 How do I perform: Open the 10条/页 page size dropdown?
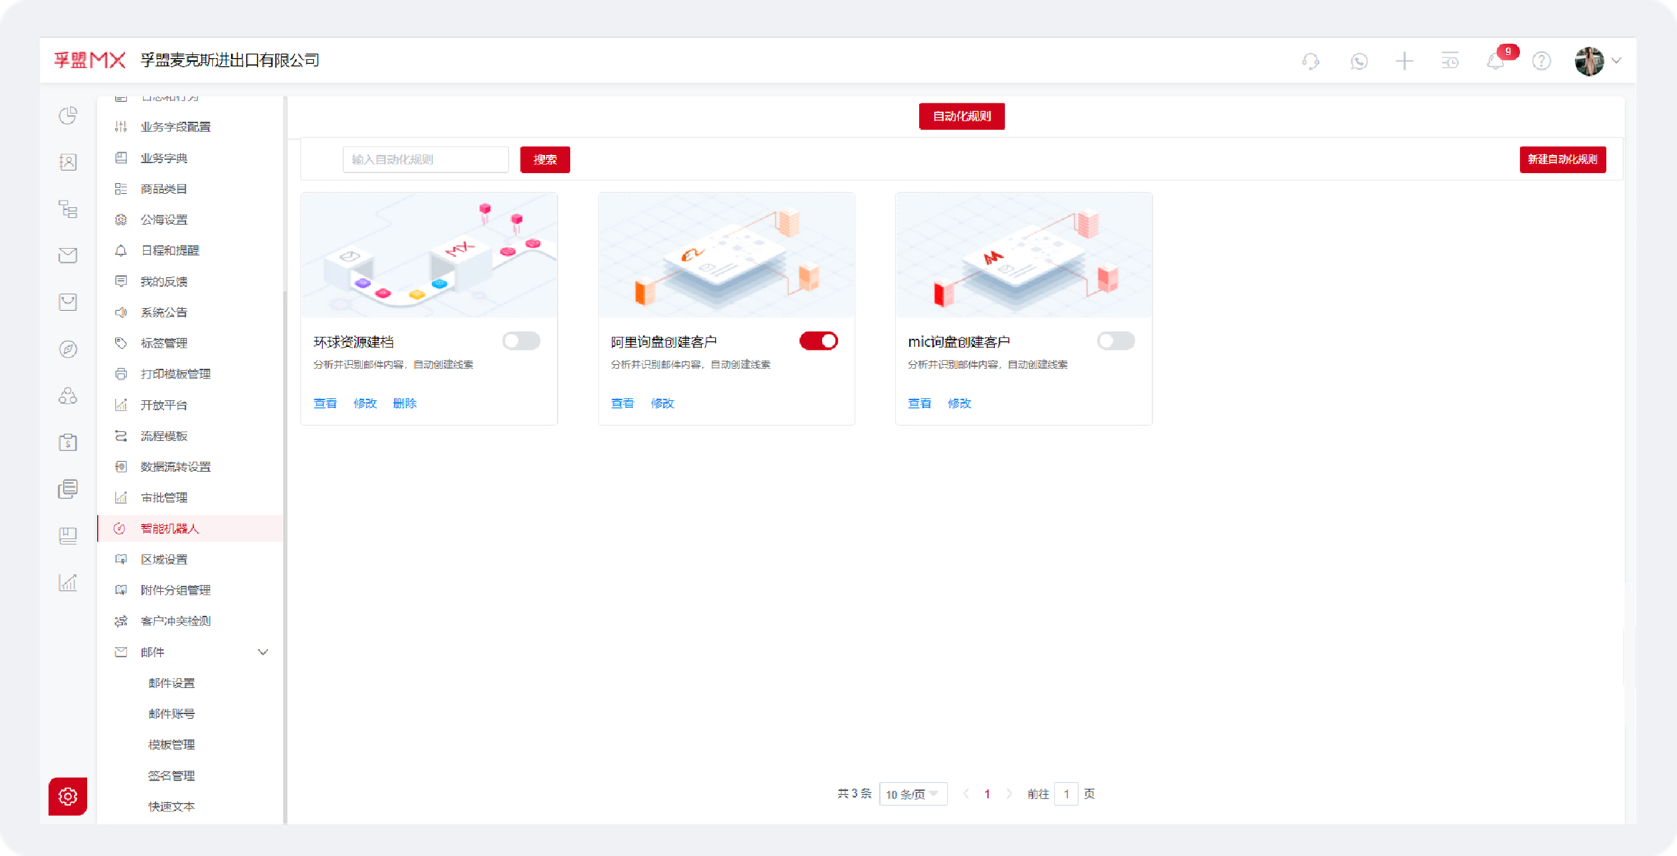[x=912, y=794]
